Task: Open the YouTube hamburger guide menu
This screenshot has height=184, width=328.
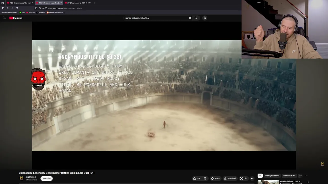Action: 4,18
